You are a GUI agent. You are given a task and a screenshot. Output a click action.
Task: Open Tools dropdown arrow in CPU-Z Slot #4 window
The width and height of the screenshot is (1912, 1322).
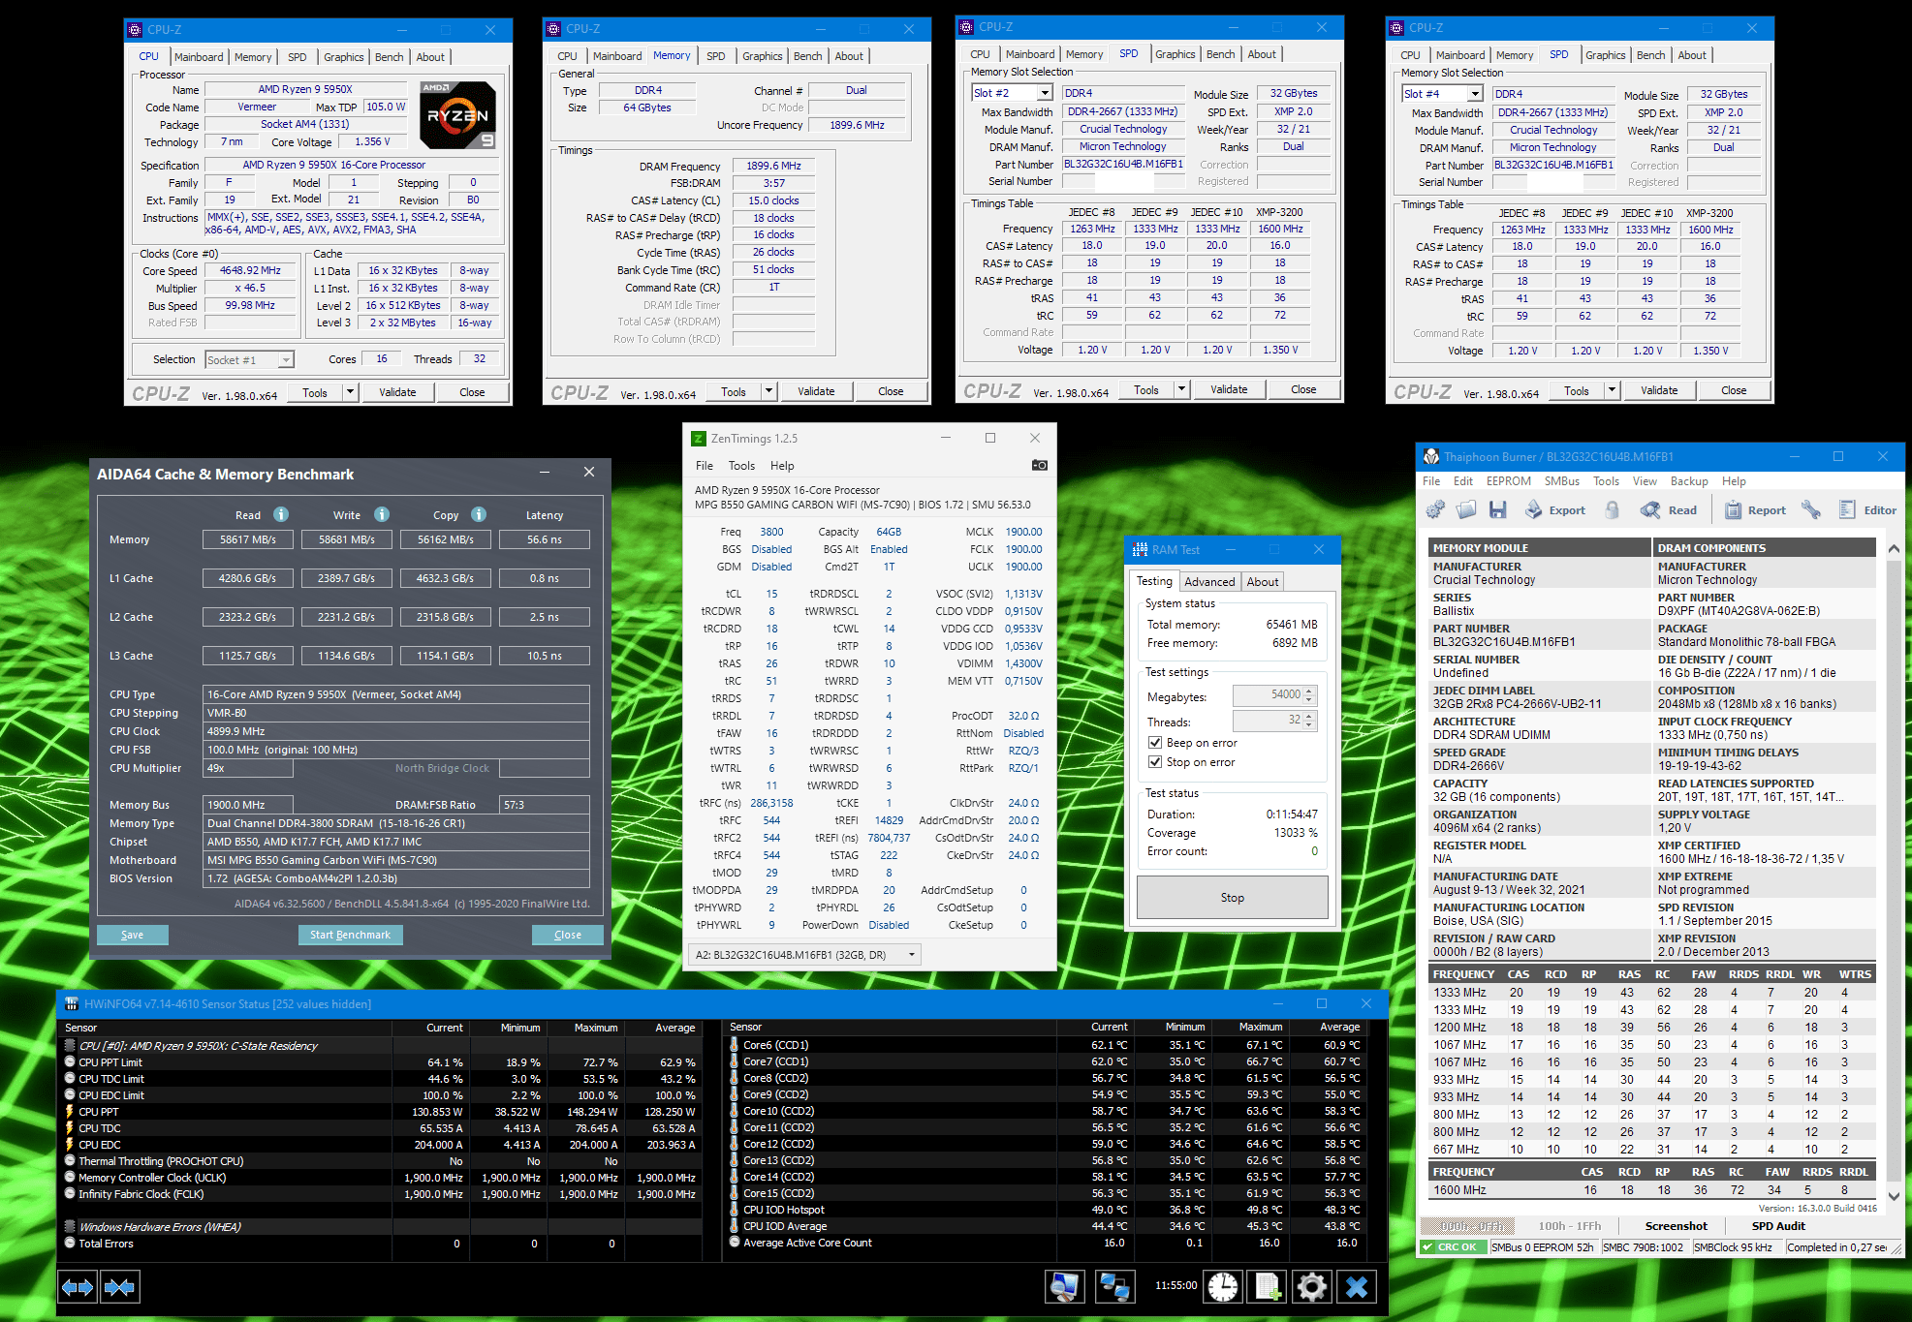pos(1613,390)
